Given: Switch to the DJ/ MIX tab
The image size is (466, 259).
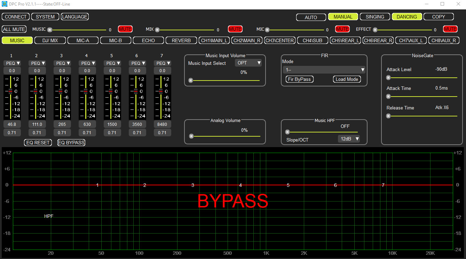Looking at the screenshot, I should tap(50, 40).
